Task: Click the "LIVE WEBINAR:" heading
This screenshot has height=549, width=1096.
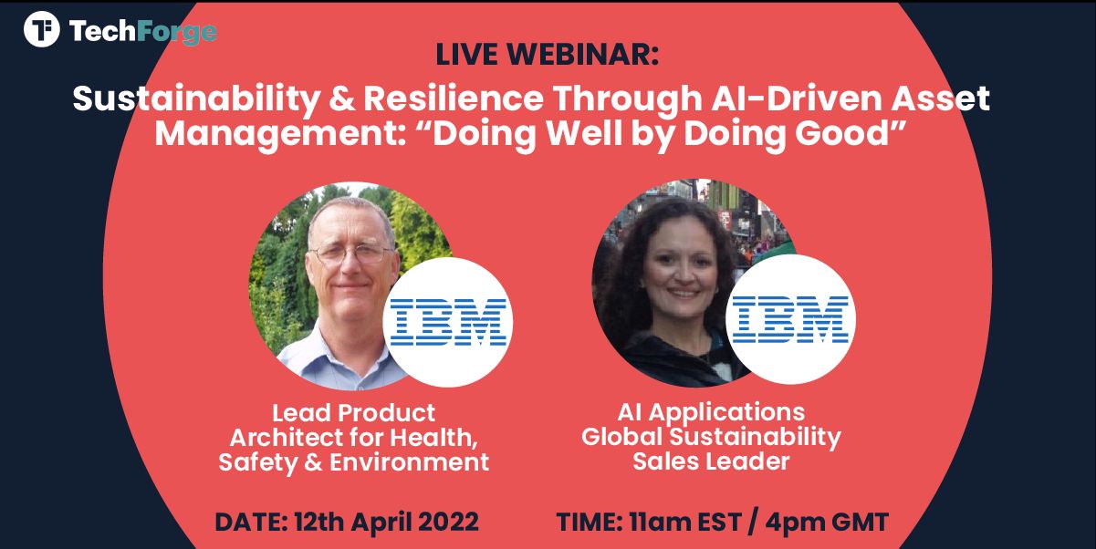Action: tap(548, 55)
